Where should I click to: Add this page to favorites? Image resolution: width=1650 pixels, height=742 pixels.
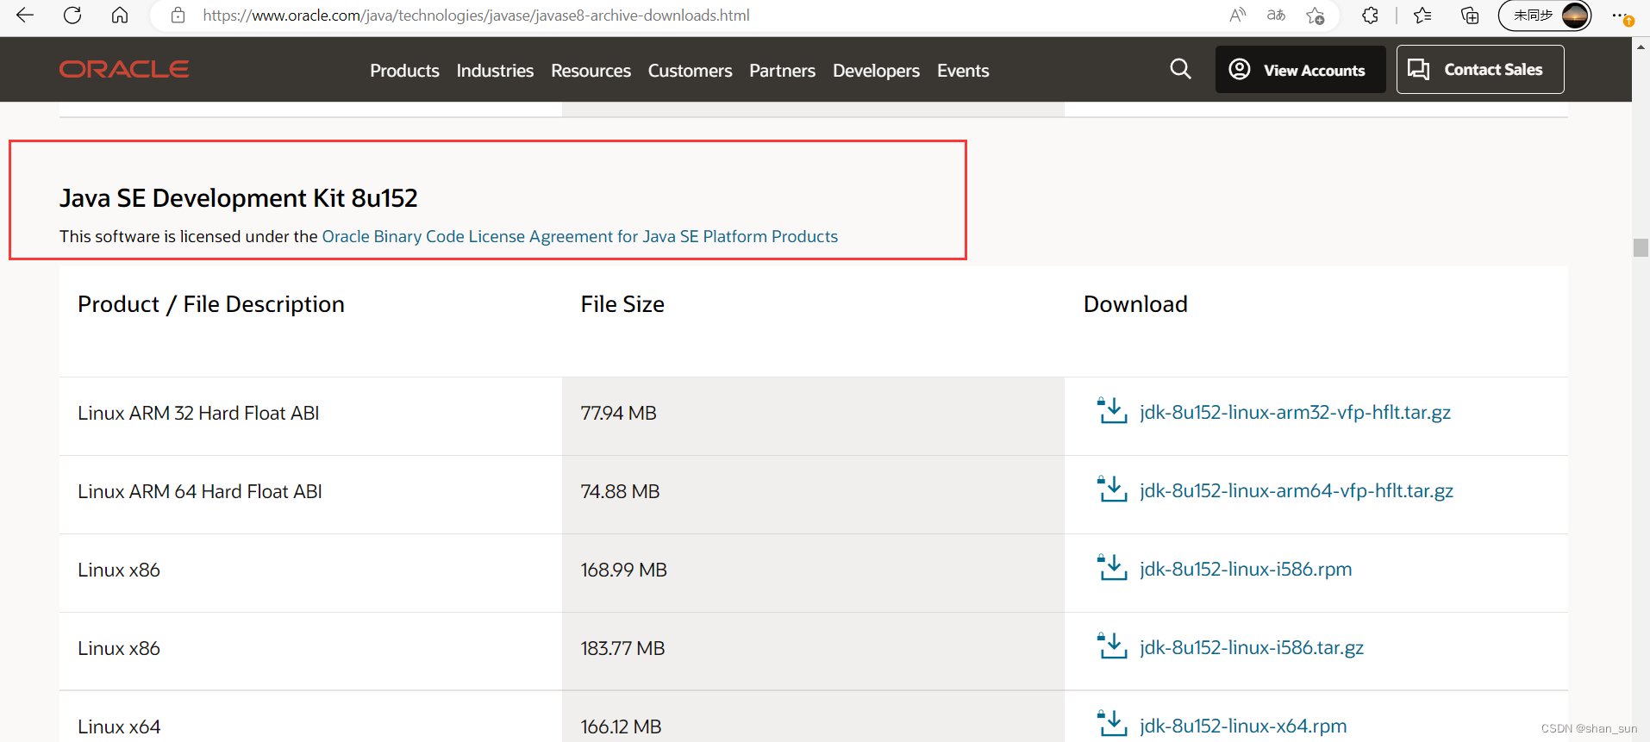pos(1315,16)
